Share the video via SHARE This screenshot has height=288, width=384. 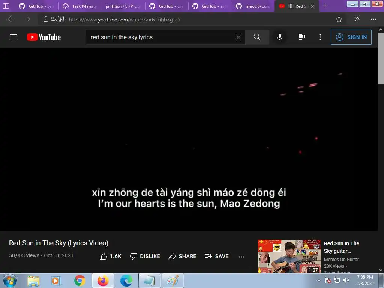click(183, 256)
